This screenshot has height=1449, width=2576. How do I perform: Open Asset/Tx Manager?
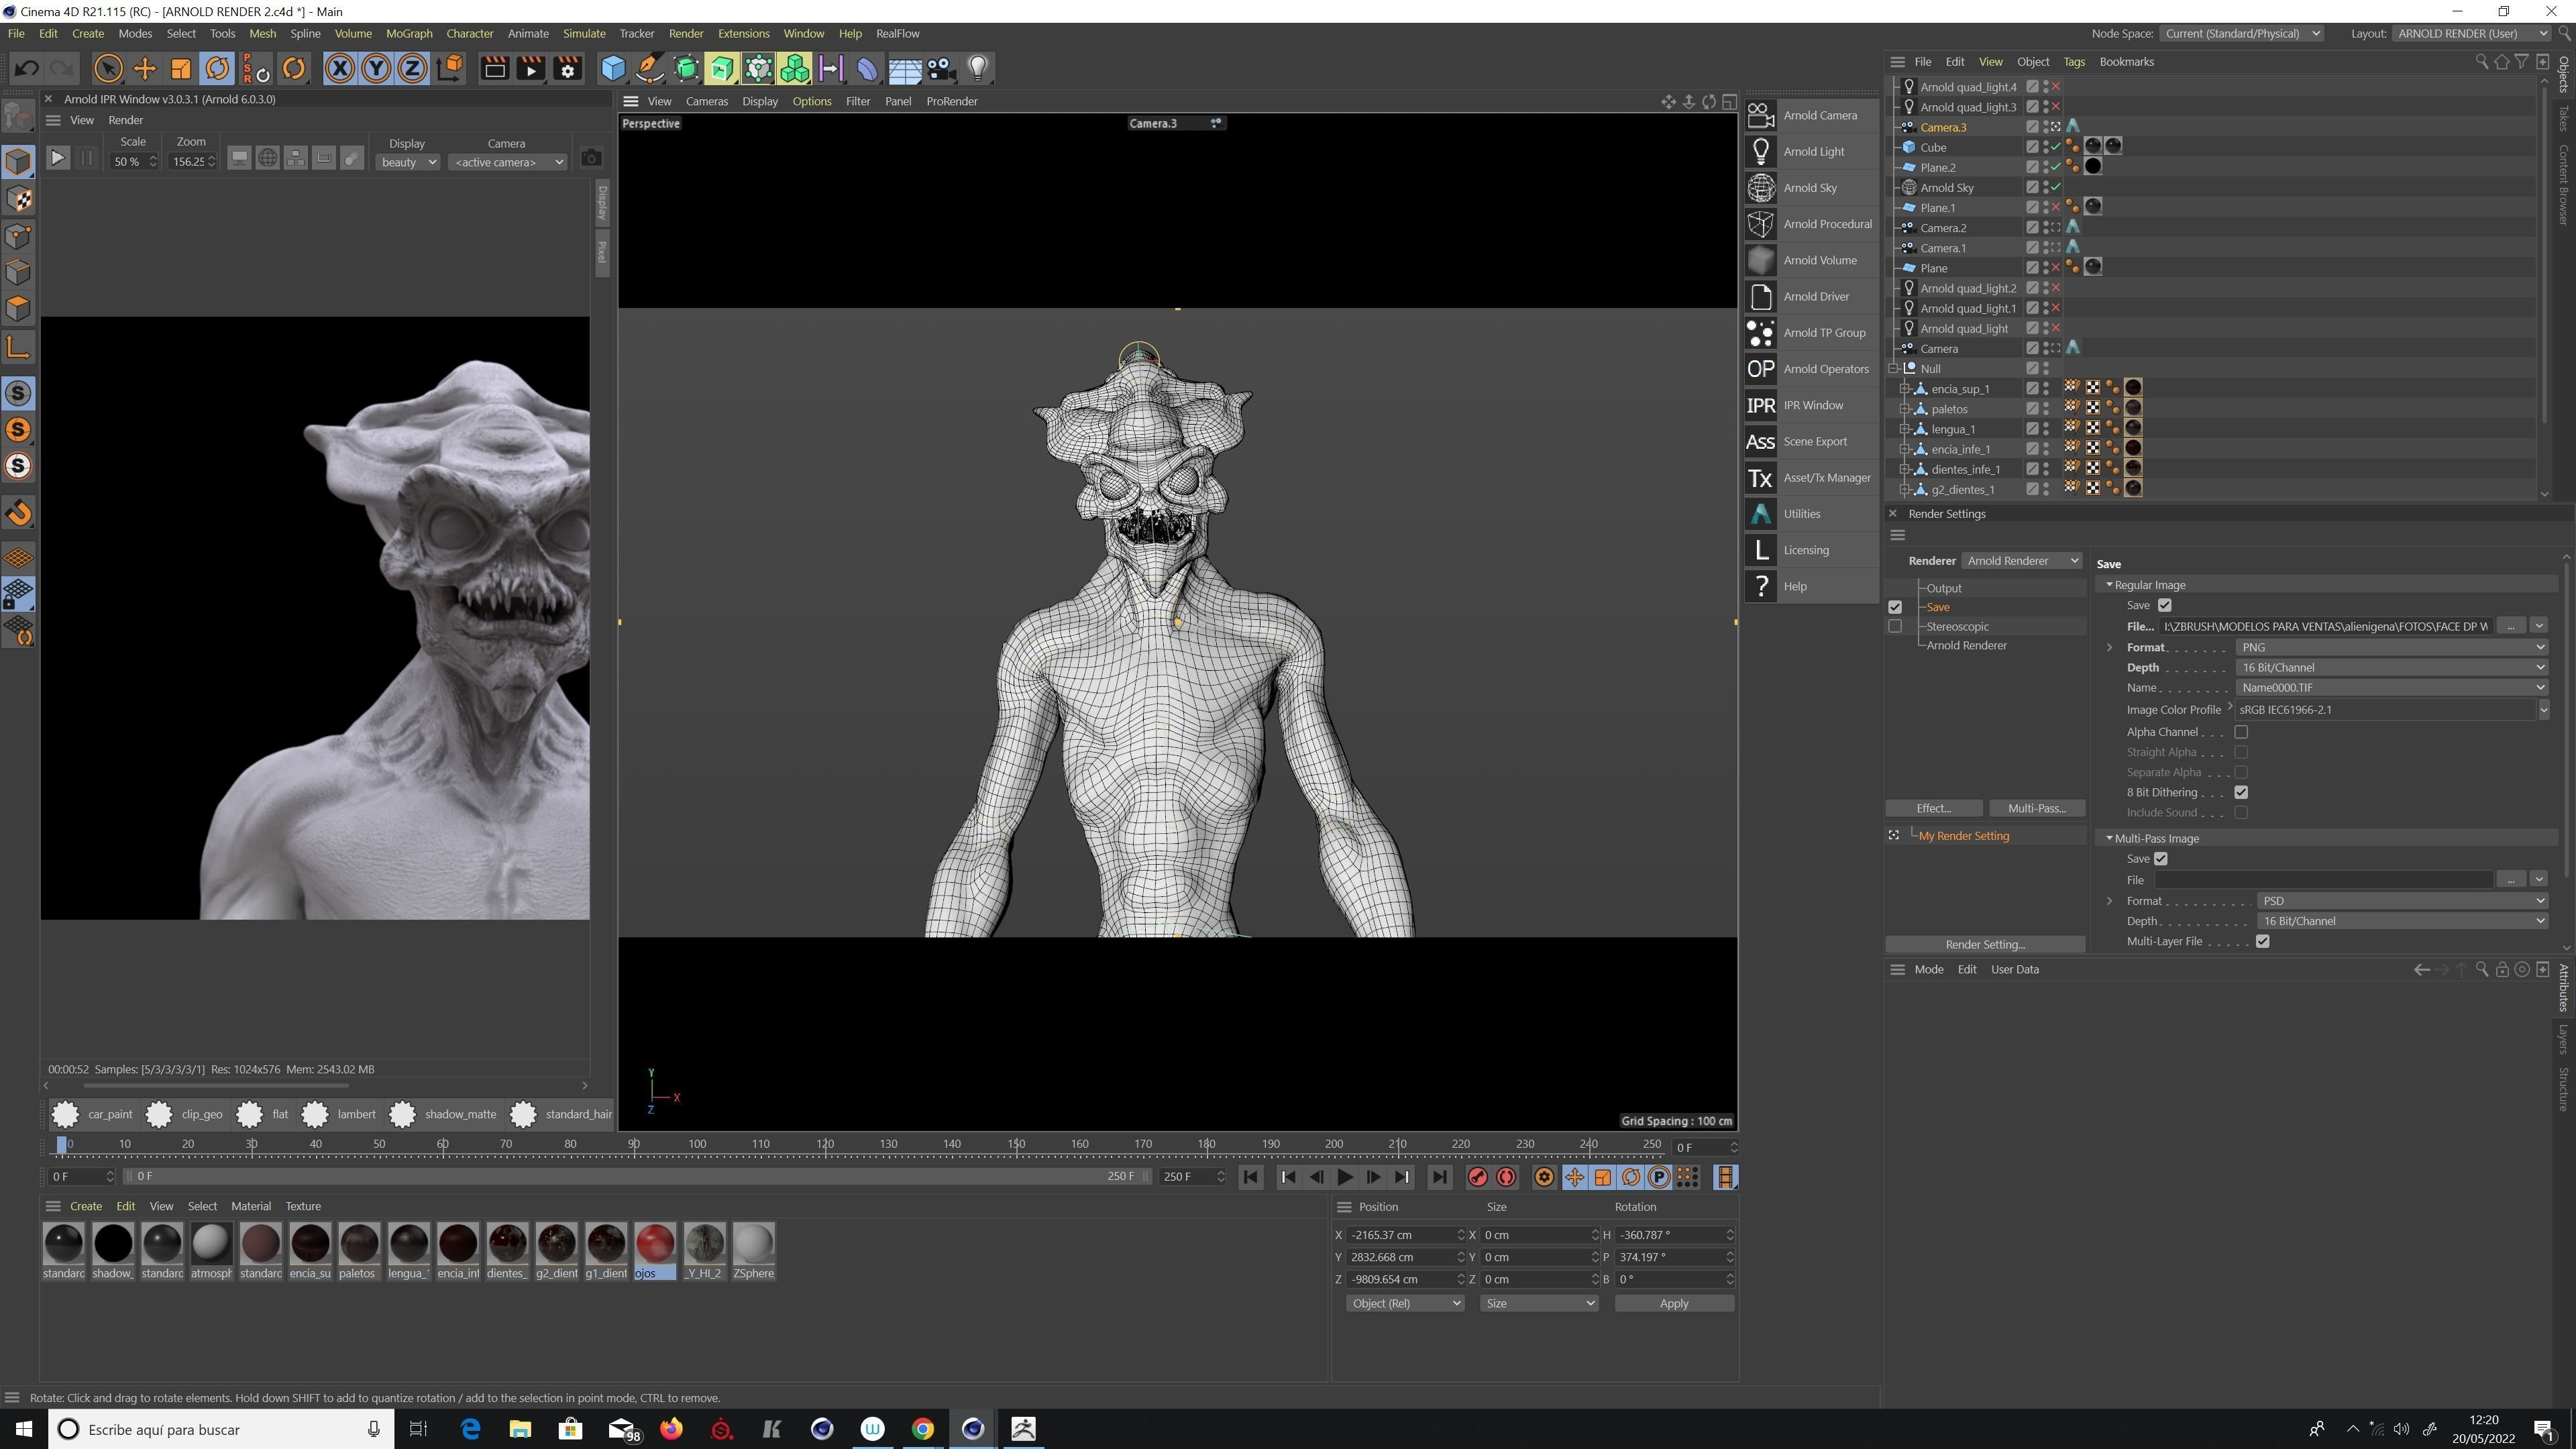tap(1811, 478)
